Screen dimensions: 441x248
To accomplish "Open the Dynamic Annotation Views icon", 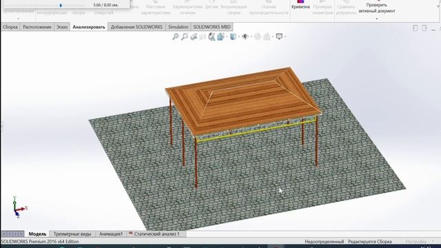I will click(x=212, y=37).
